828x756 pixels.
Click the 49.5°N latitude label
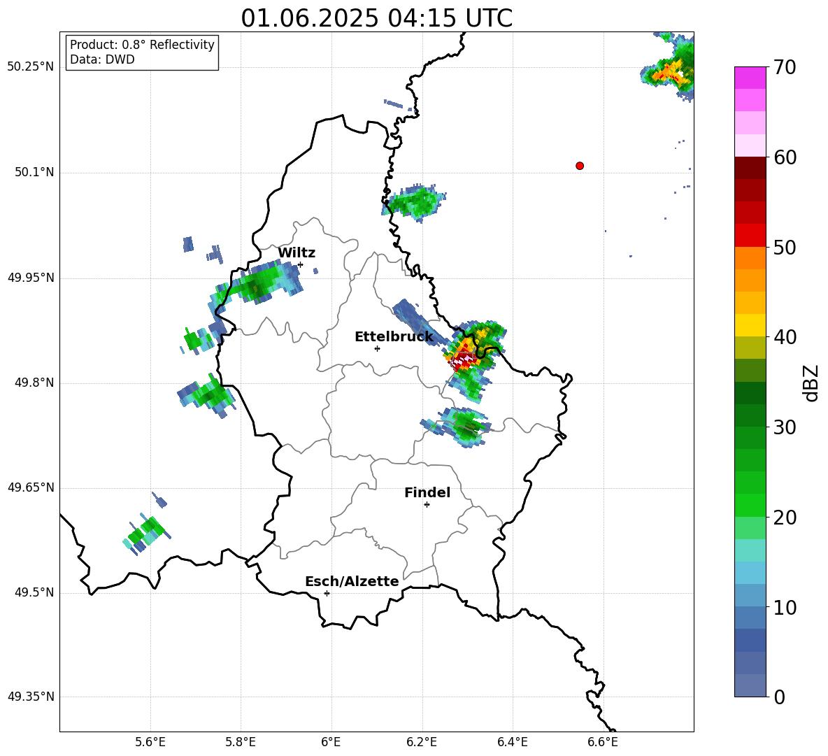(x=34, y=592)
